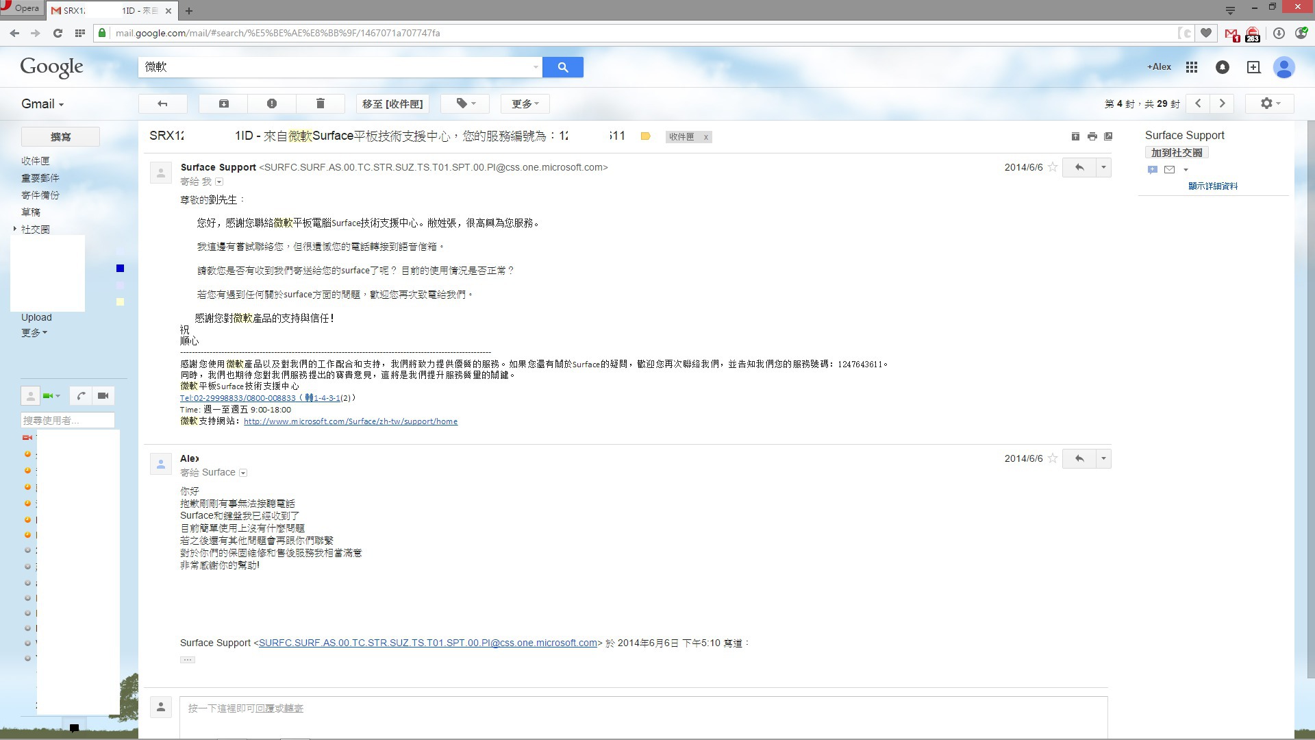Click reply arrow on Surface Support message
The height and width of the screenshot is (740, 1315).
pyautogui.click(x=1079, y=167)
